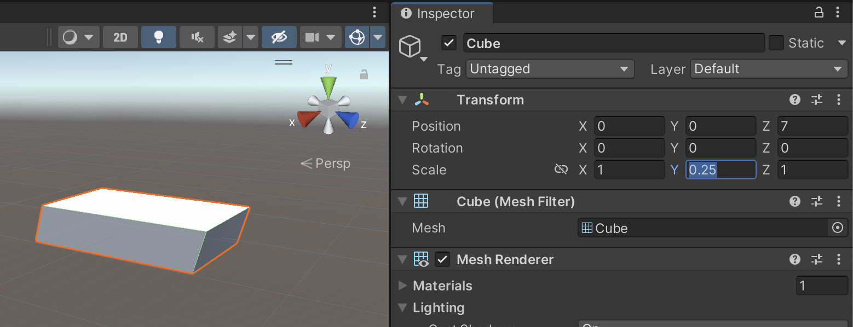The width and height of the screenshot is (853, 327).
Task: Switch the scene view to 2D mode
Action: click(120, 37)
